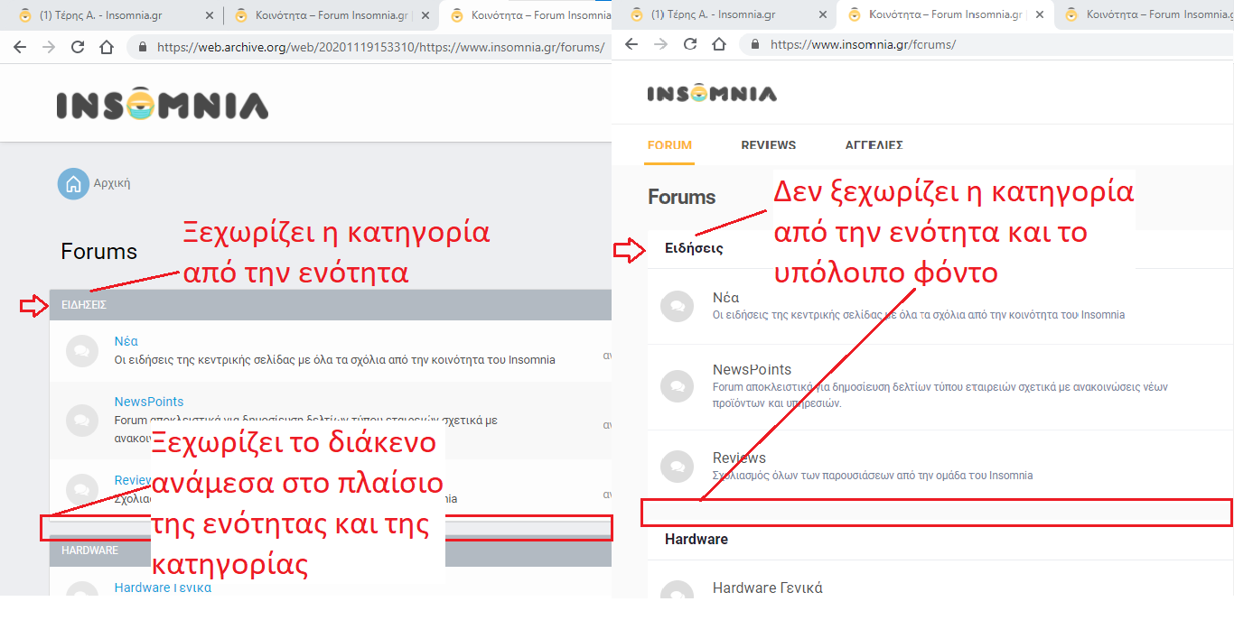
Task: Open the ΑΓΓΕΛΙΕΣ navigation tab
Action: coord(874,145)
